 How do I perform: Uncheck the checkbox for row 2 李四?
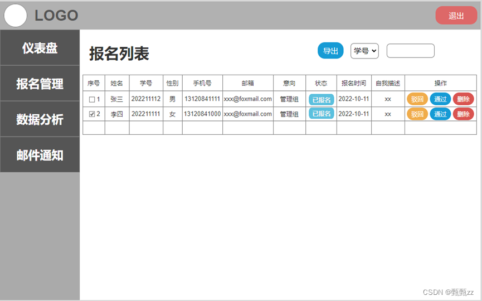click(91, 114)
